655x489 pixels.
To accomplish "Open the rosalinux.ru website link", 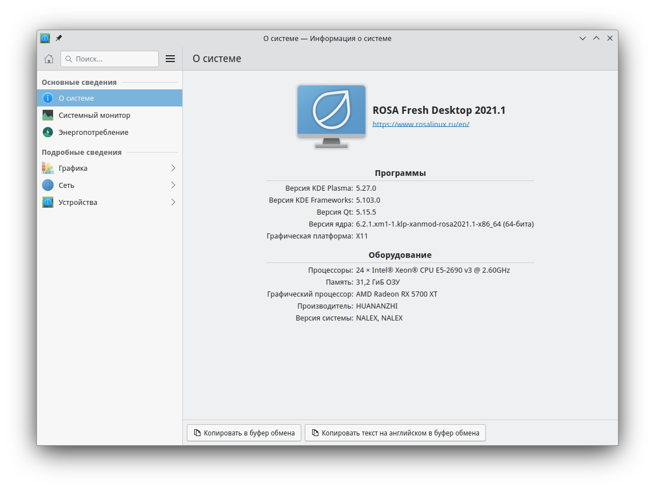I will click(421, 124).
